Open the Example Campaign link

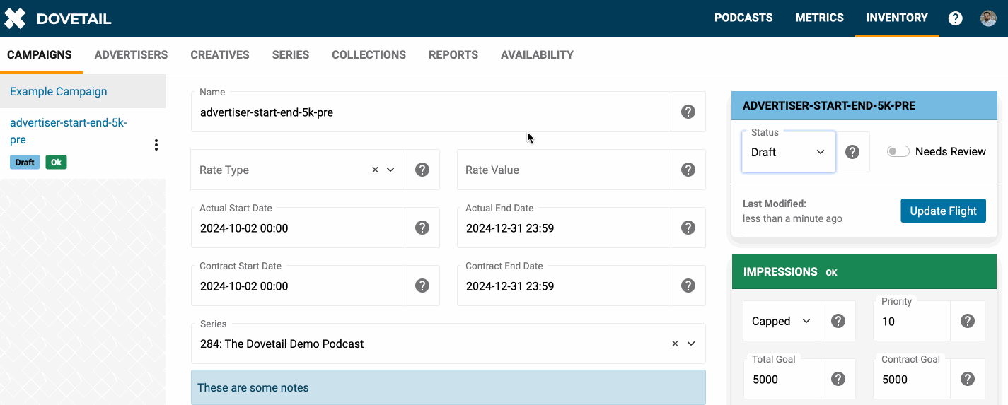[x=59, y=92]
